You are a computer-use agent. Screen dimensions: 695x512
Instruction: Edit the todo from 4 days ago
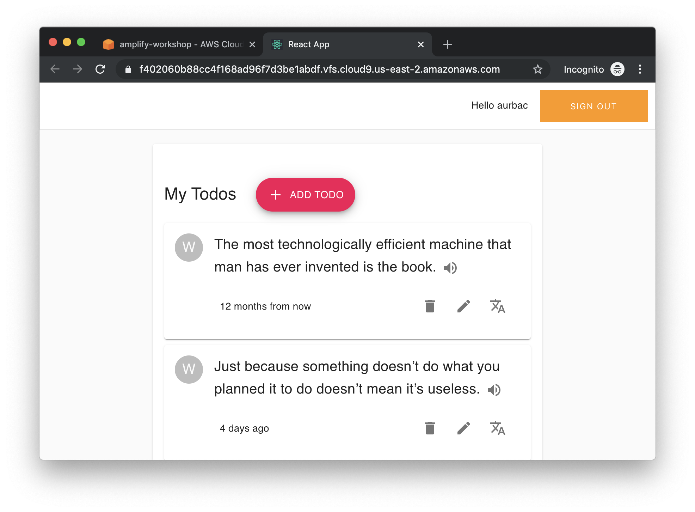coord(463,428)
